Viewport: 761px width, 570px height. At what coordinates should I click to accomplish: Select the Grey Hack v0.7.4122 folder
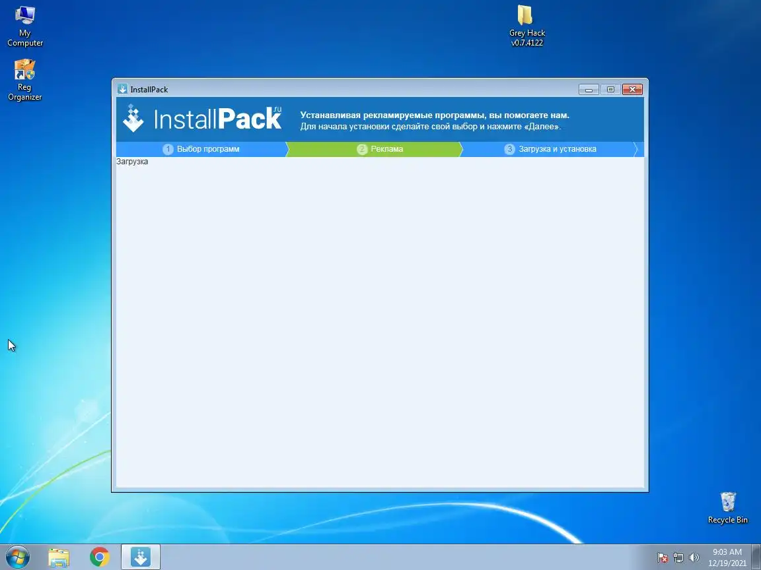(526, 26)
